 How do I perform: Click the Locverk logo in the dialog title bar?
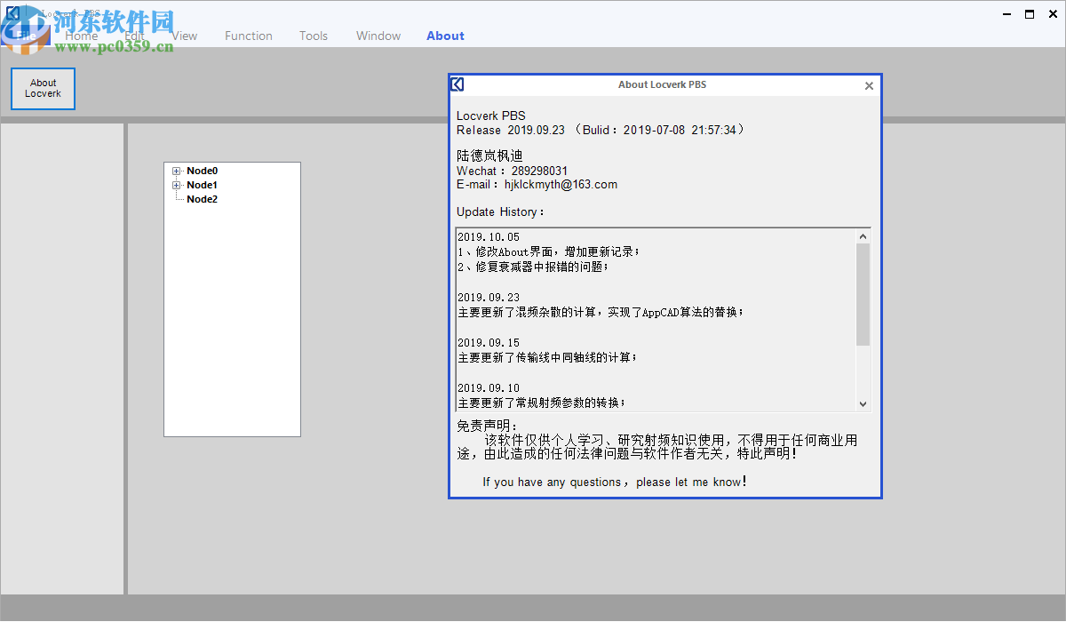click(457, 84)
